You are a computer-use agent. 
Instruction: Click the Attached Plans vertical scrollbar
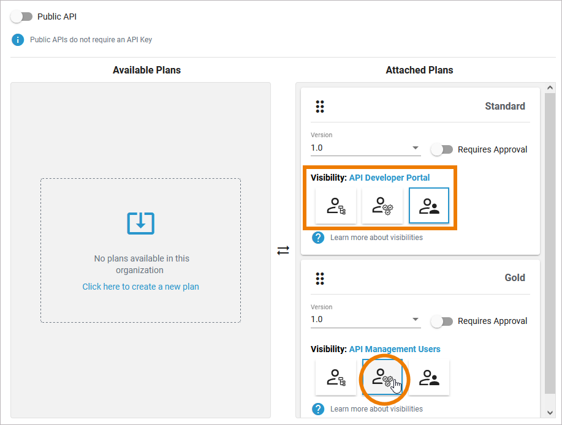tap(550, 245)
